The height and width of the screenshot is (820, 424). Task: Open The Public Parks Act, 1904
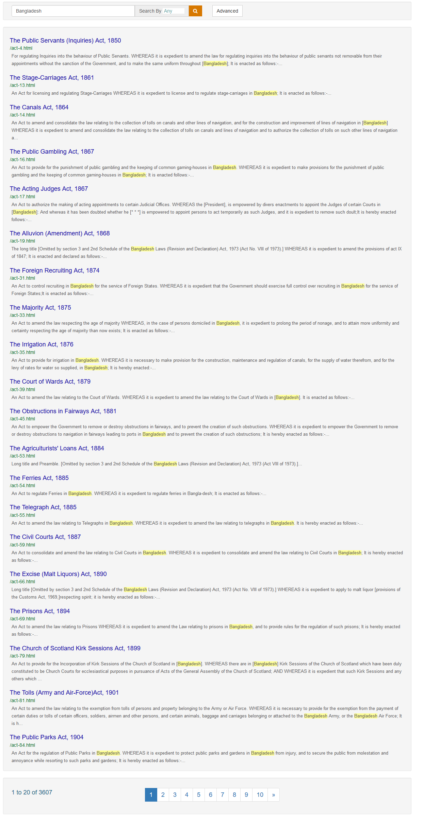[47, 737]
